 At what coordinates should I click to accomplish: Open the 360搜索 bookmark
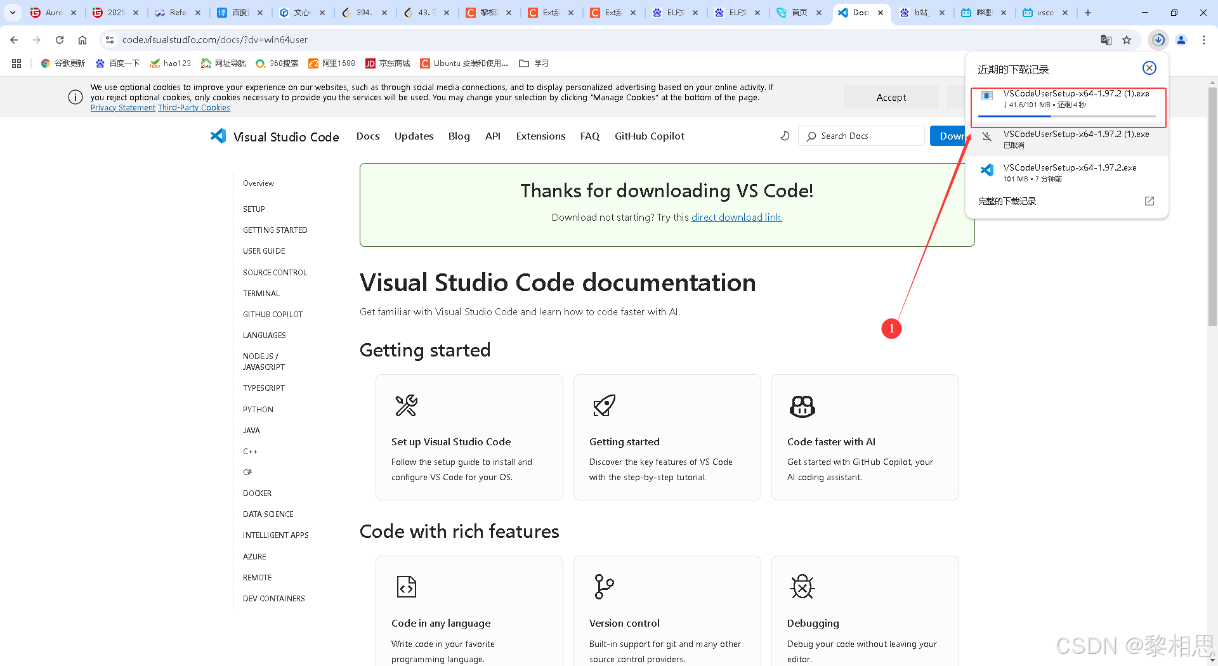pos(277,63)
